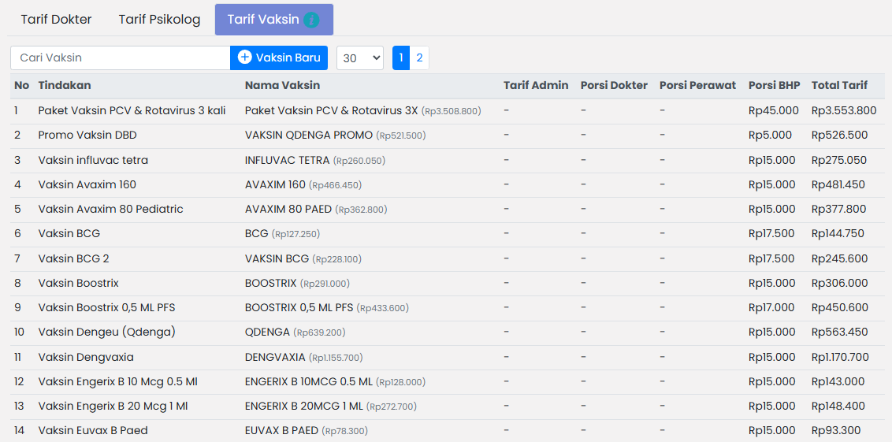892x442 pixels.
Task: Select page 1 in pagination
Action: [401, 58]
